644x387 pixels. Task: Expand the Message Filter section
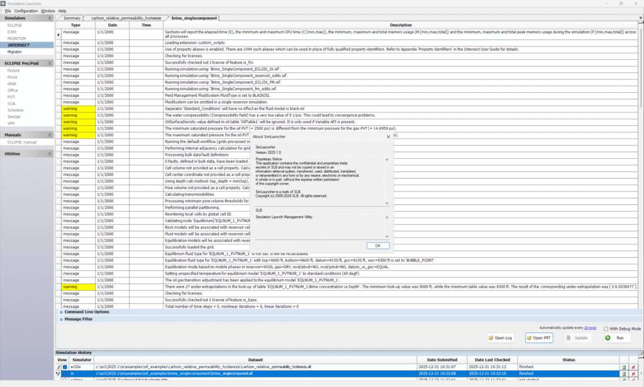click(x=61, y=319)
